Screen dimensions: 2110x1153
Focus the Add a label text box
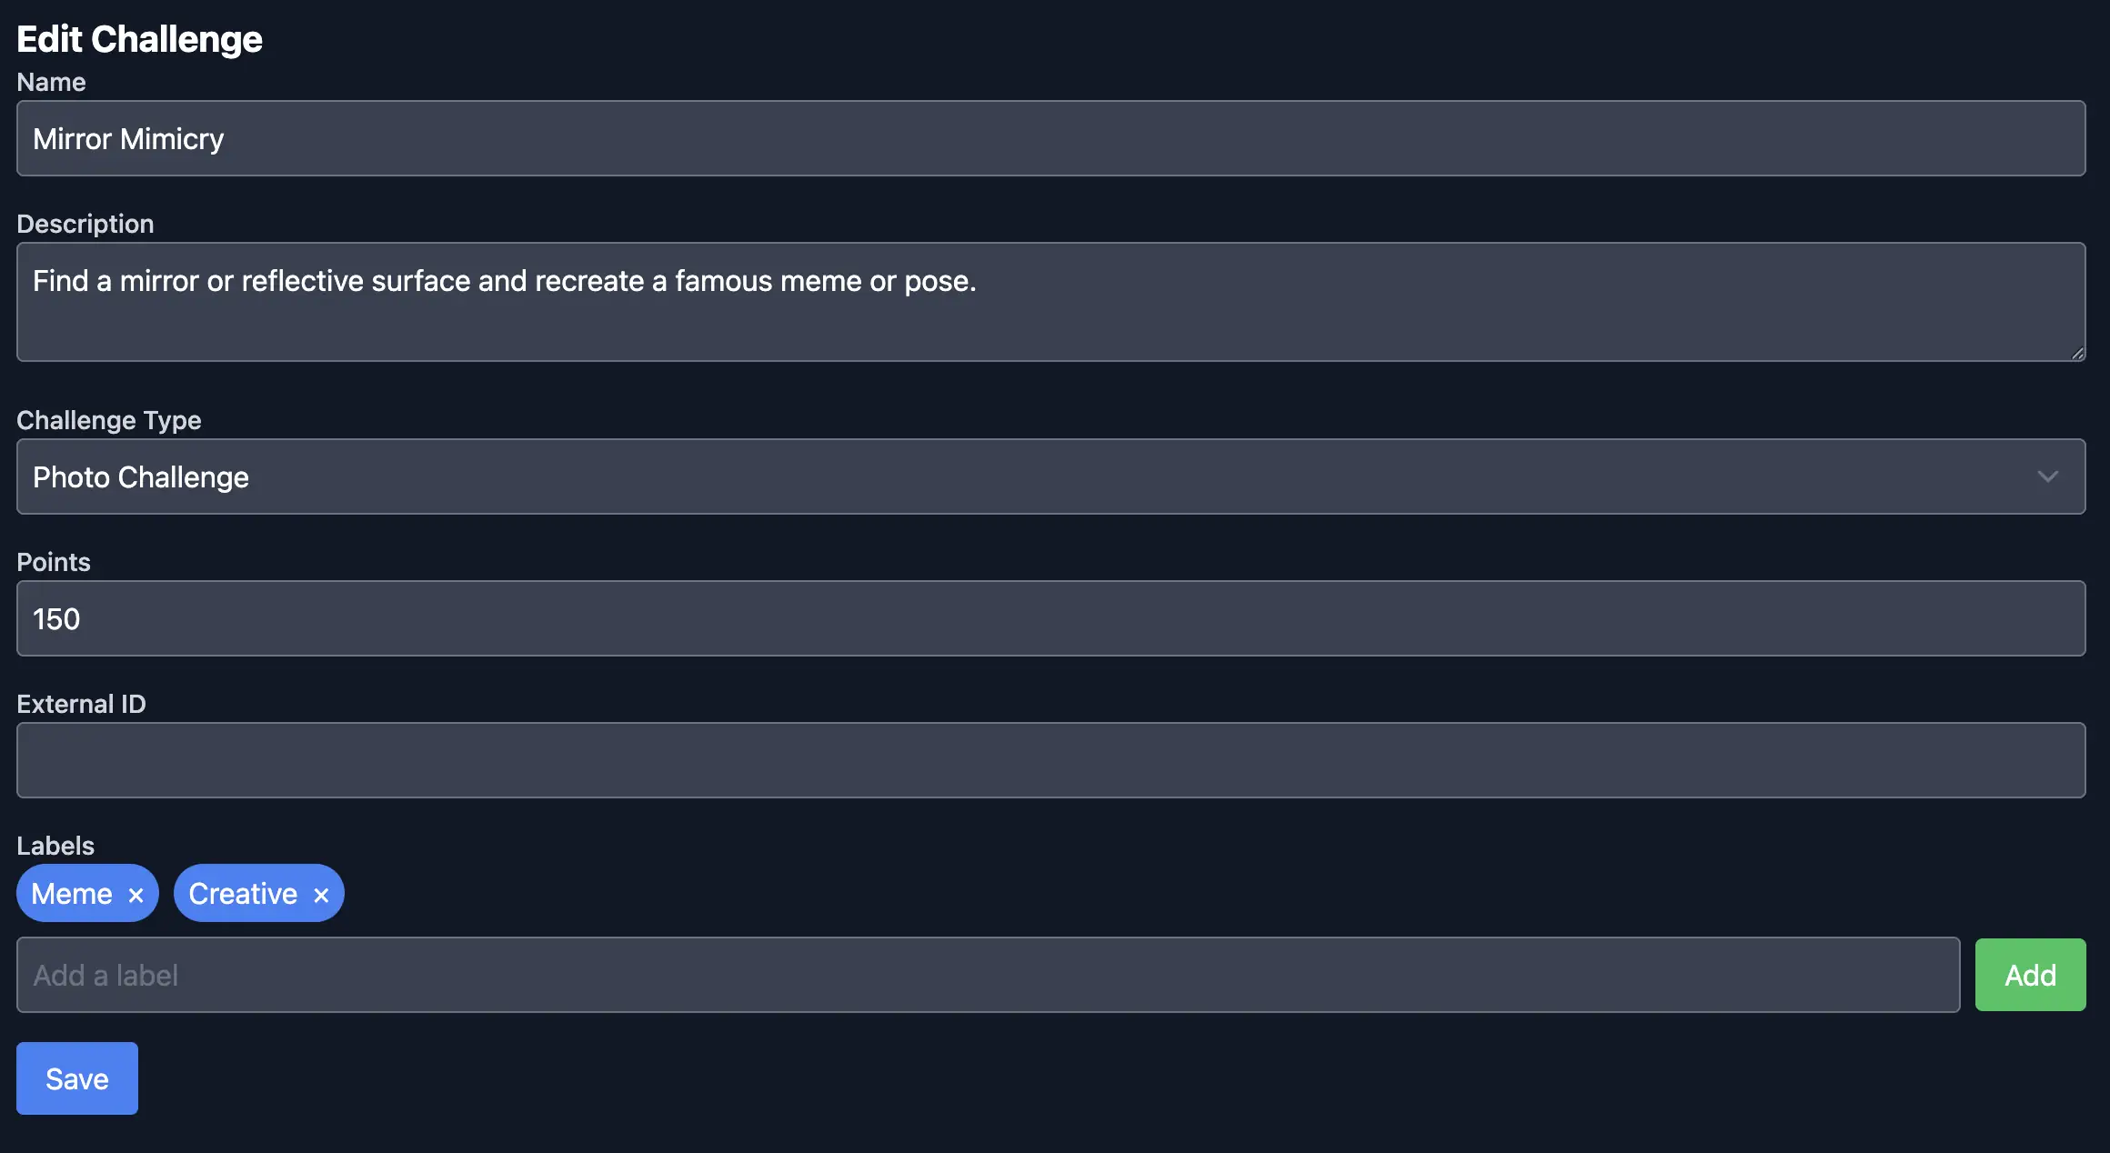(988, 975)
